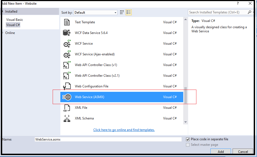Screen dimensions: 257x157
Task: Click the Name text field
Action: pos(108,139)
